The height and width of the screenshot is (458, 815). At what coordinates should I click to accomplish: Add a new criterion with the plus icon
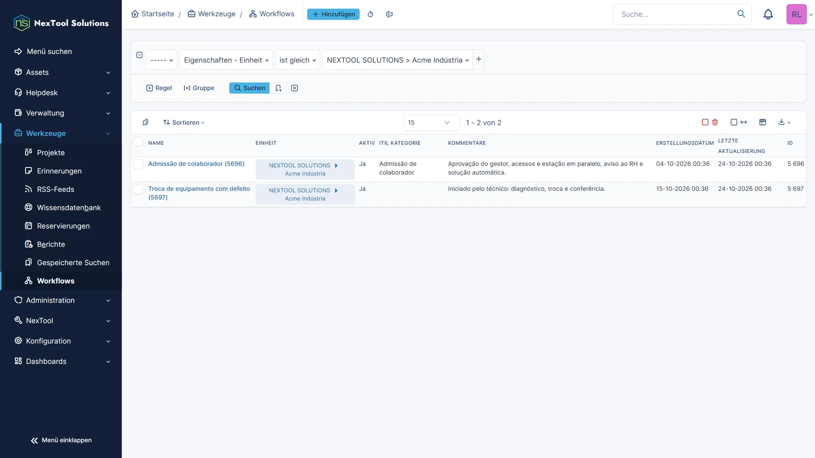pyautogui.click(x=479, y=60)
